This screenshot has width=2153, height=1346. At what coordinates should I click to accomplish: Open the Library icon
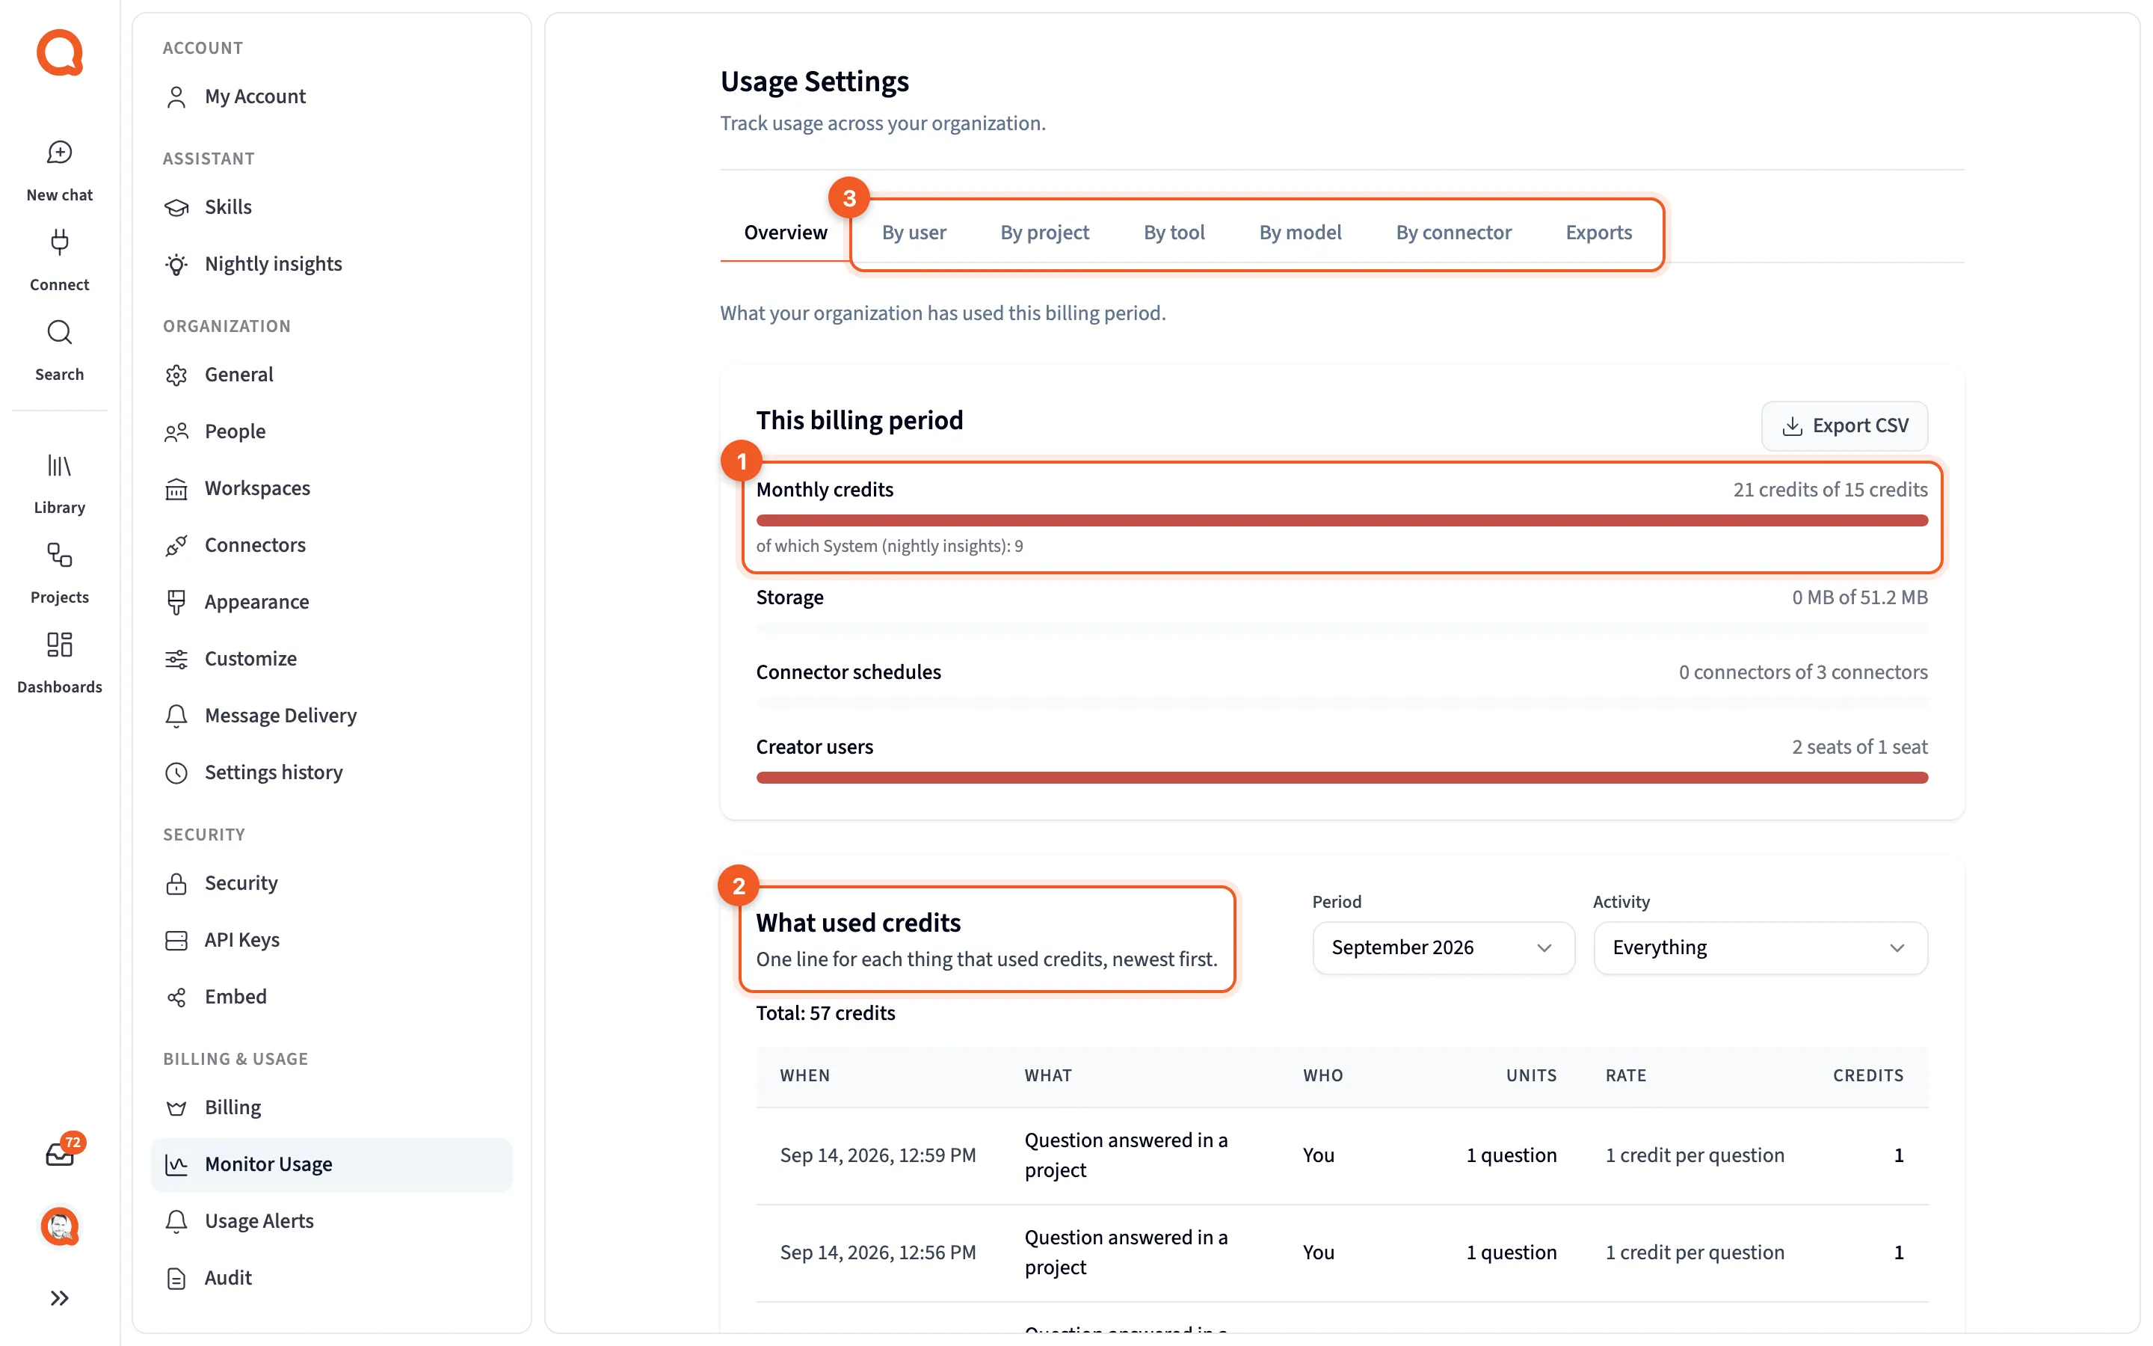click(60, 483)
